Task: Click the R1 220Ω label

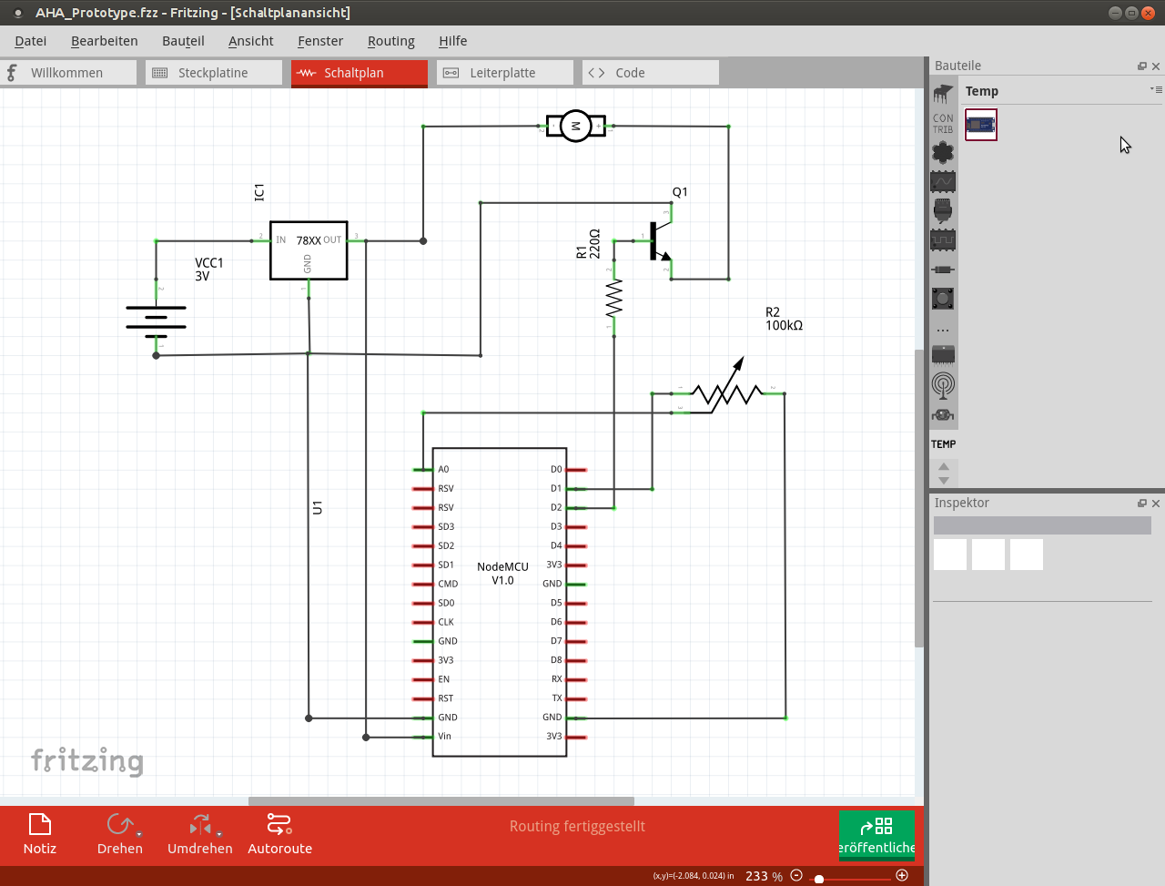Action: (588, 244)
